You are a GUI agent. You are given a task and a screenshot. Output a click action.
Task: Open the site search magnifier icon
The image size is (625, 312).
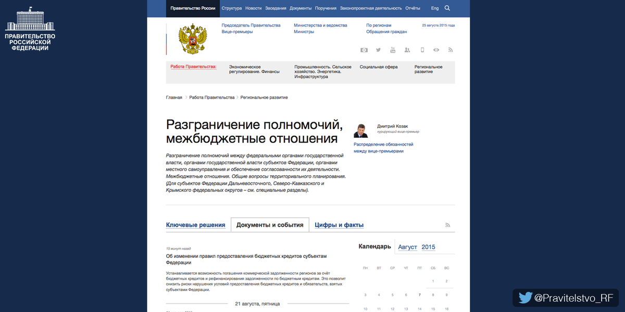pos(447,8)
